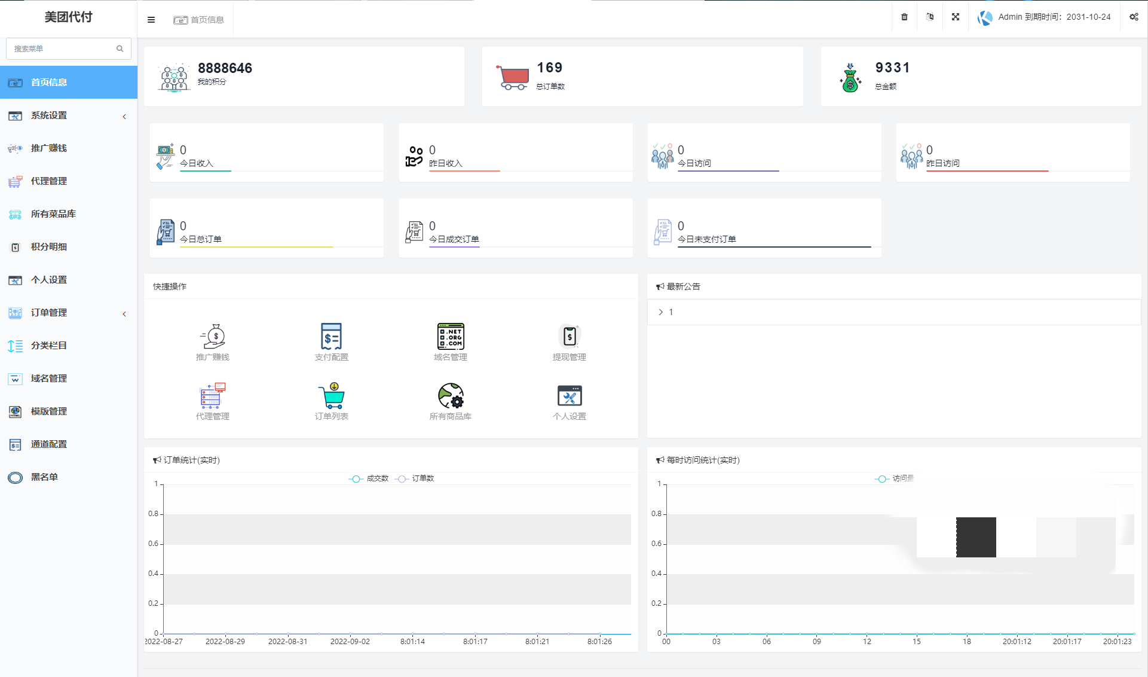Open 域名管理 in the sidebar

pyautogui.click(x=69, y=379)
